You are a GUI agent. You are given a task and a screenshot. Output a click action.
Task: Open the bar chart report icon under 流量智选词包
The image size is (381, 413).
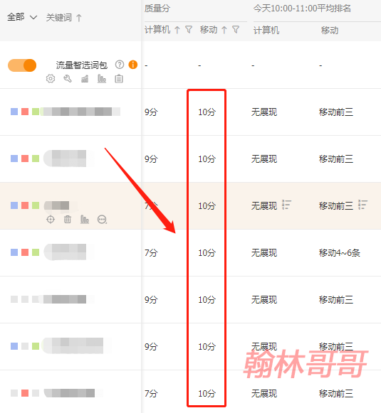[102, 78]
